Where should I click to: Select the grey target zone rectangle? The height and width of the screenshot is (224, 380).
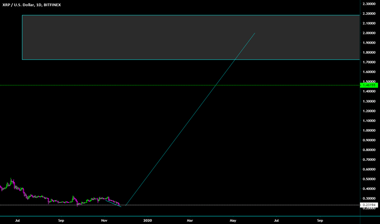pos(191,37)
